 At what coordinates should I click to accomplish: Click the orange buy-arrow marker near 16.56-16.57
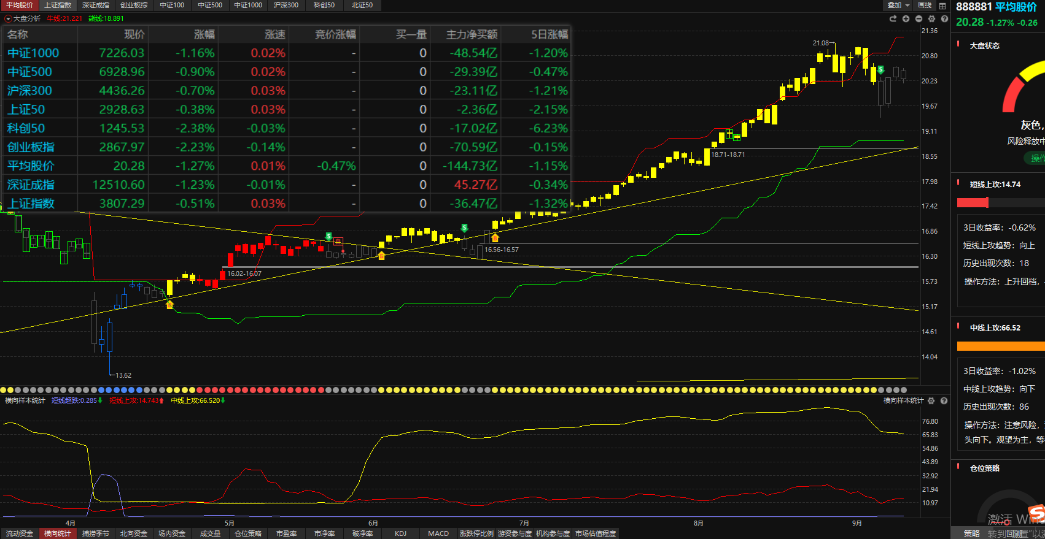[x=495, y=238]
